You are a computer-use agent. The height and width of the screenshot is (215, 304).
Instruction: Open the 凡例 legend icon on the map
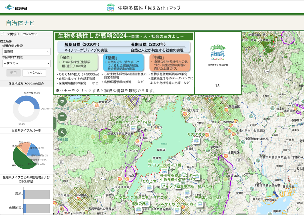pos(62,117)
